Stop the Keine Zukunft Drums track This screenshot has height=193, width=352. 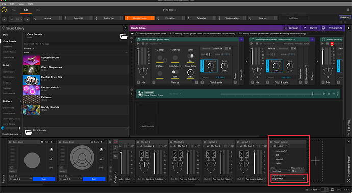click(x=329, y=94)
